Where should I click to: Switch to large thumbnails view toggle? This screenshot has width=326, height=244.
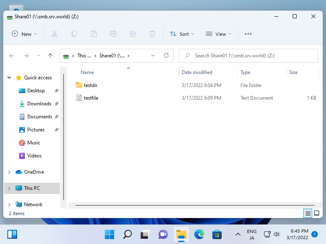[317, 213]
